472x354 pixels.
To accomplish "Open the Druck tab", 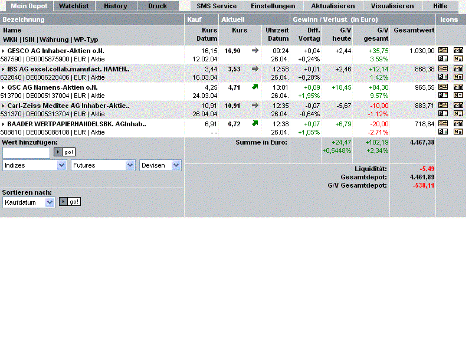I will click(158, 6).
